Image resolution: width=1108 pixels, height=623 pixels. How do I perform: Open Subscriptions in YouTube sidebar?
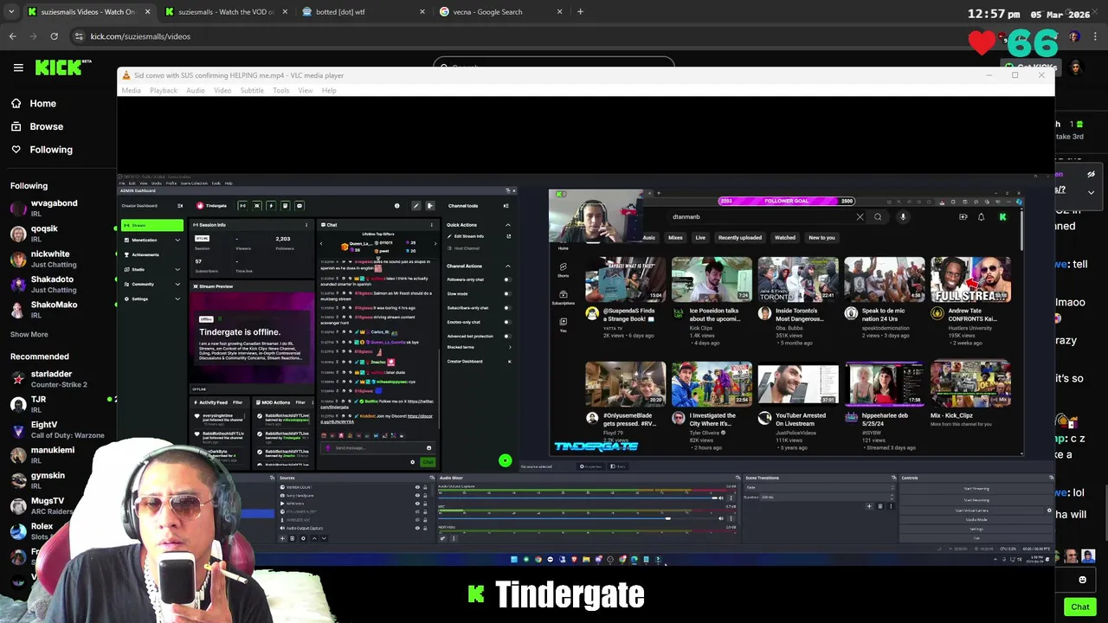(563, 297)
